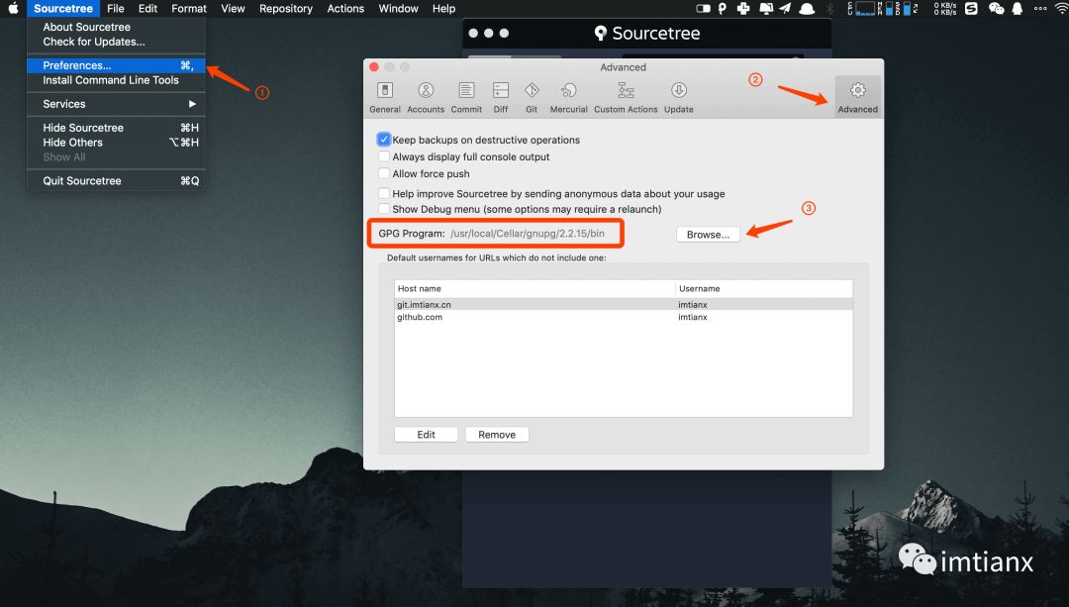
Task: Open the Git preferences pane
Action: tap(532, 97)
